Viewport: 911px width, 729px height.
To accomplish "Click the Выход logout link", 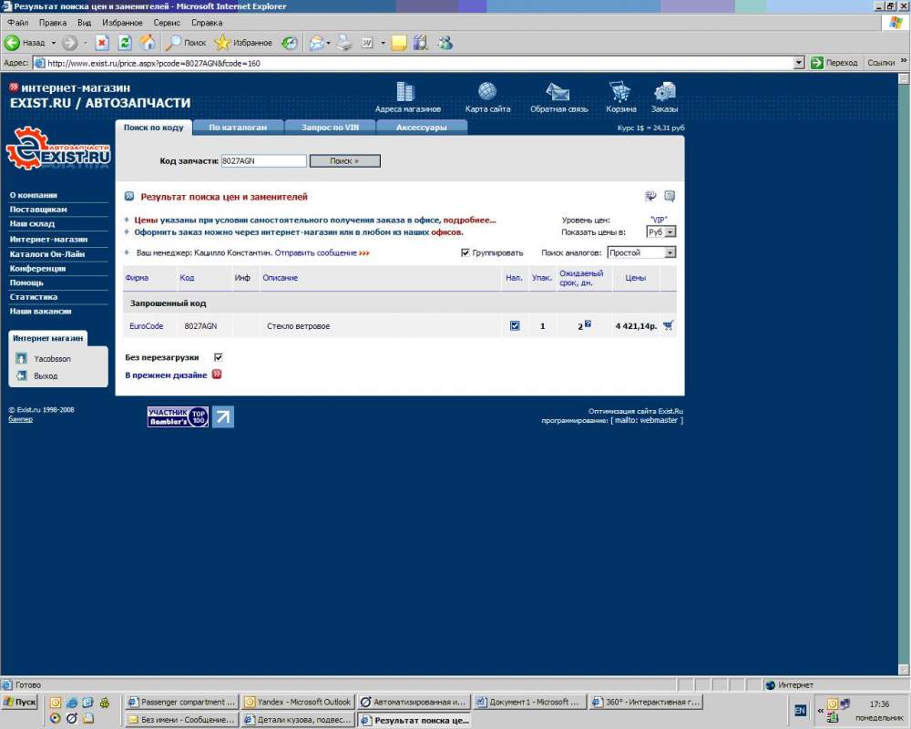I will point(46,376).
